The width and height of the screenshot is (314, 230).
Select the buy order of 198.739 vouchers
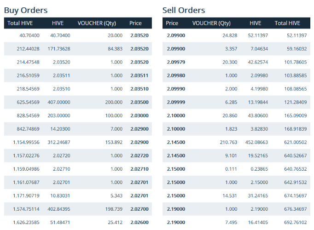(78, 209)
